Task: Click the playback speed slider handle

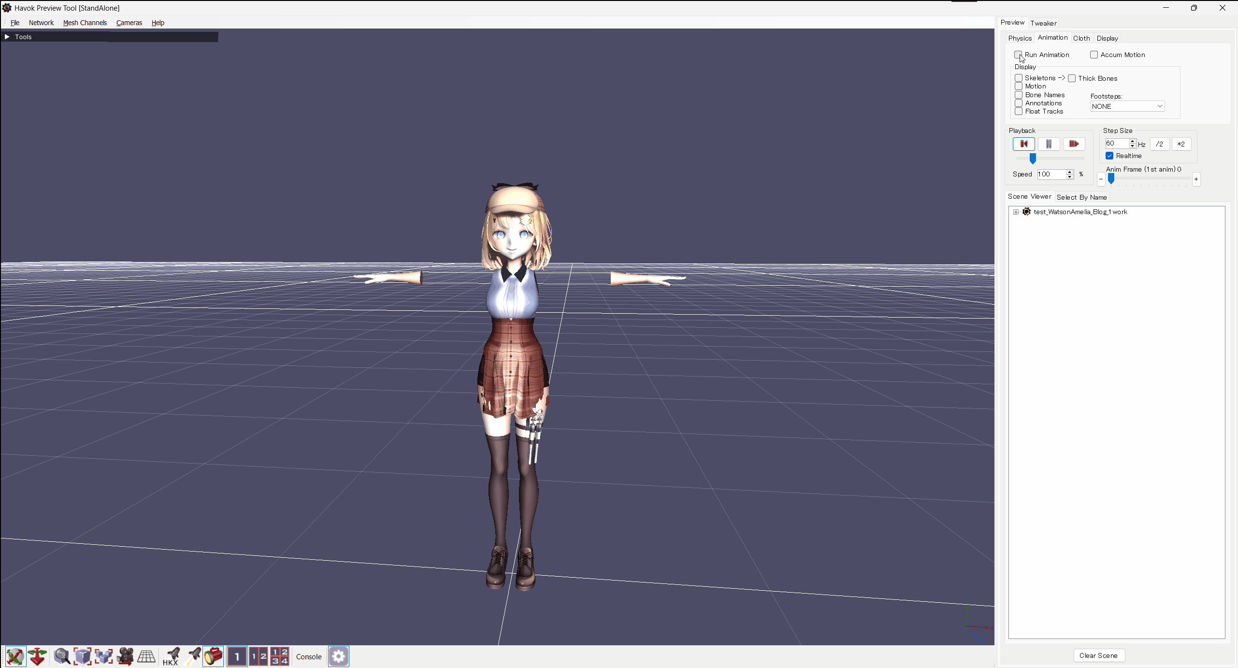Action: tap(1032, 158)
